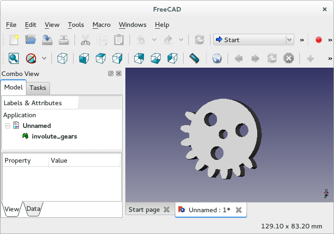Open a file using the folder icon

click(x=31, y=40)
